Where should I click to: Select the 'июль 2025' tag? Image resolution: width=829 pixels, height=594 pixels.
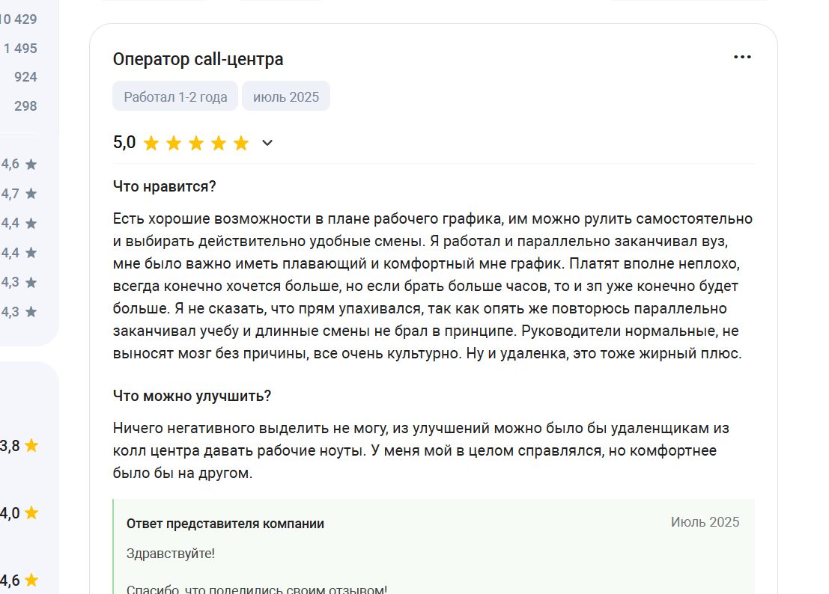286,97
